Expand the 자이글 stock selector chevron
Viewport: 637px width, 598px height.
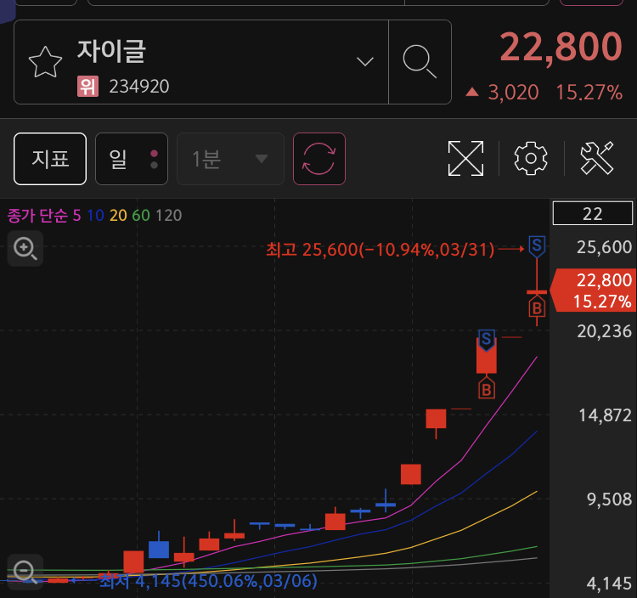365,62
